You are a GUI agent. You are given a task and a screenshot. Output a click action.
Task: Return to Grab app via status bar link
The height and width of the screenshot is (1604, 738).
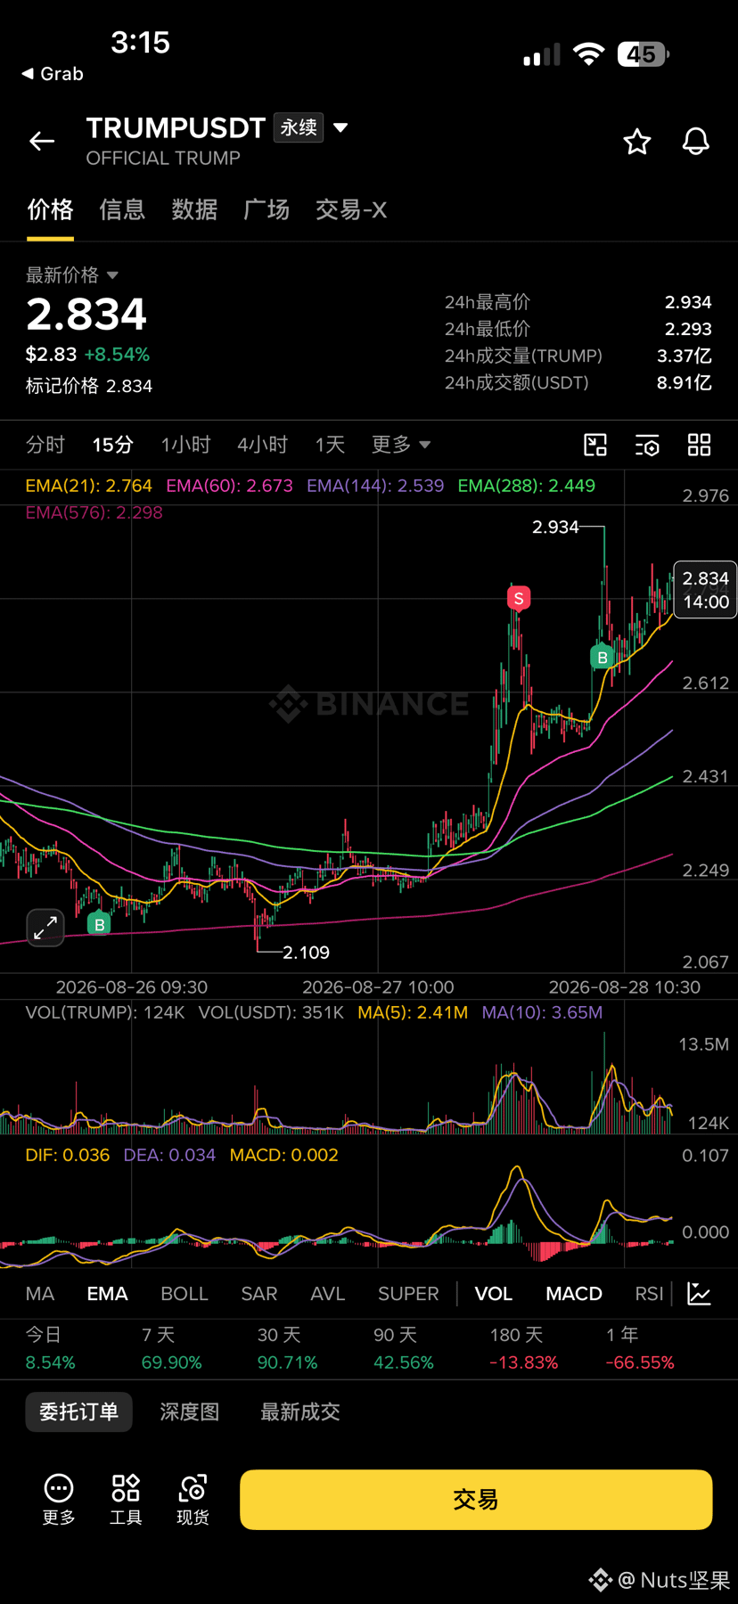(x=53, y=74)
